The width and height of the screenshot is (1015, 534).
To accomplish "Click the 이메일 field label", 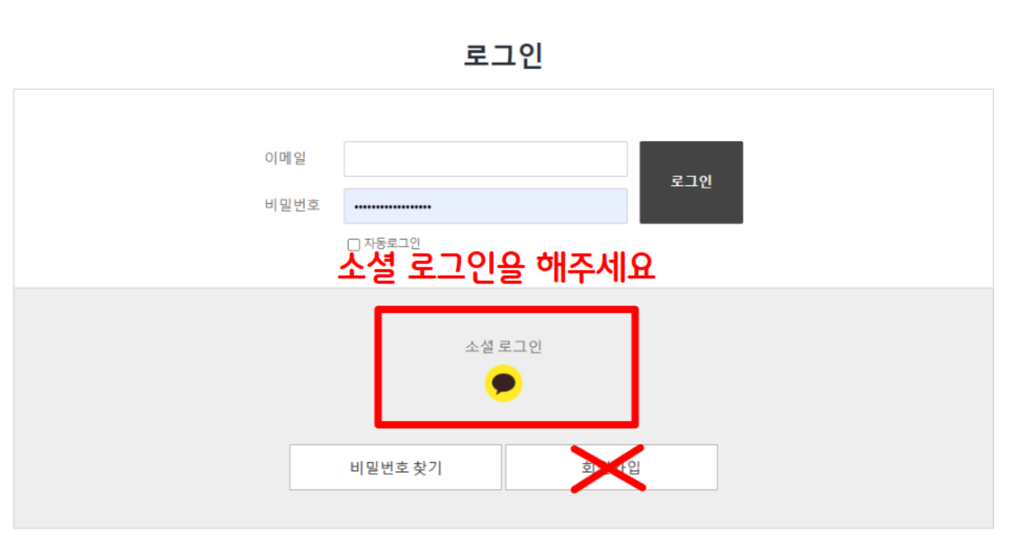I will tap(285, 159).
